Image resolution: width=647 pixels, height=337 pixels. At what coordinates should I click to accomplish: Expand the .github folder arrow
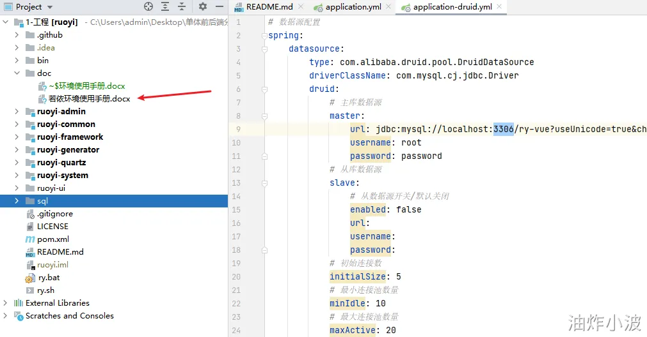tap(17, 35)
